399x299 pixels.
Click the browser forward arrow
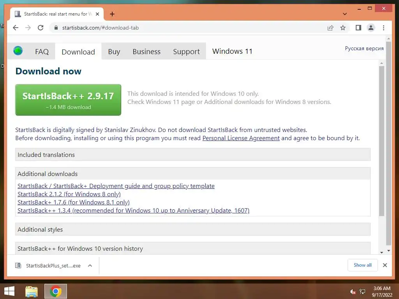pyautogui.click(x=28, y=28)
